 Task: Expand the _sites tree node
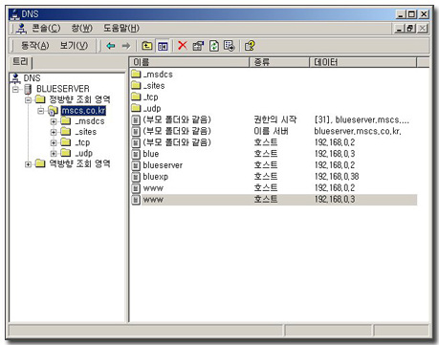(x=54, y=132)
